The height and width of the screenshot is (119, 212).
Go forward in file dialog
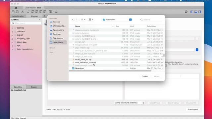[x=77, y=20]
